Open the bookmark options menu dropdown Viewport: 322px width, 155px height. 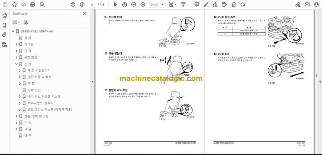click(16, 22)
